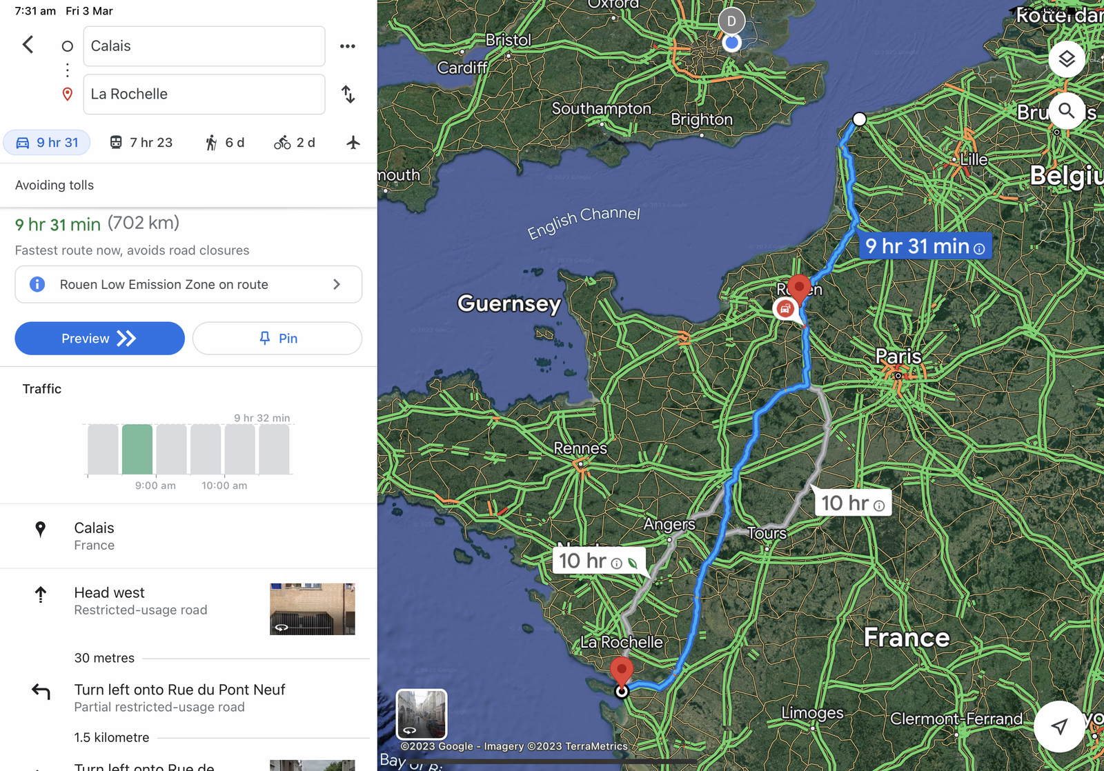Tap the back arrow icon
Viewport: 1104px width, 771px height.
point(28,46)
